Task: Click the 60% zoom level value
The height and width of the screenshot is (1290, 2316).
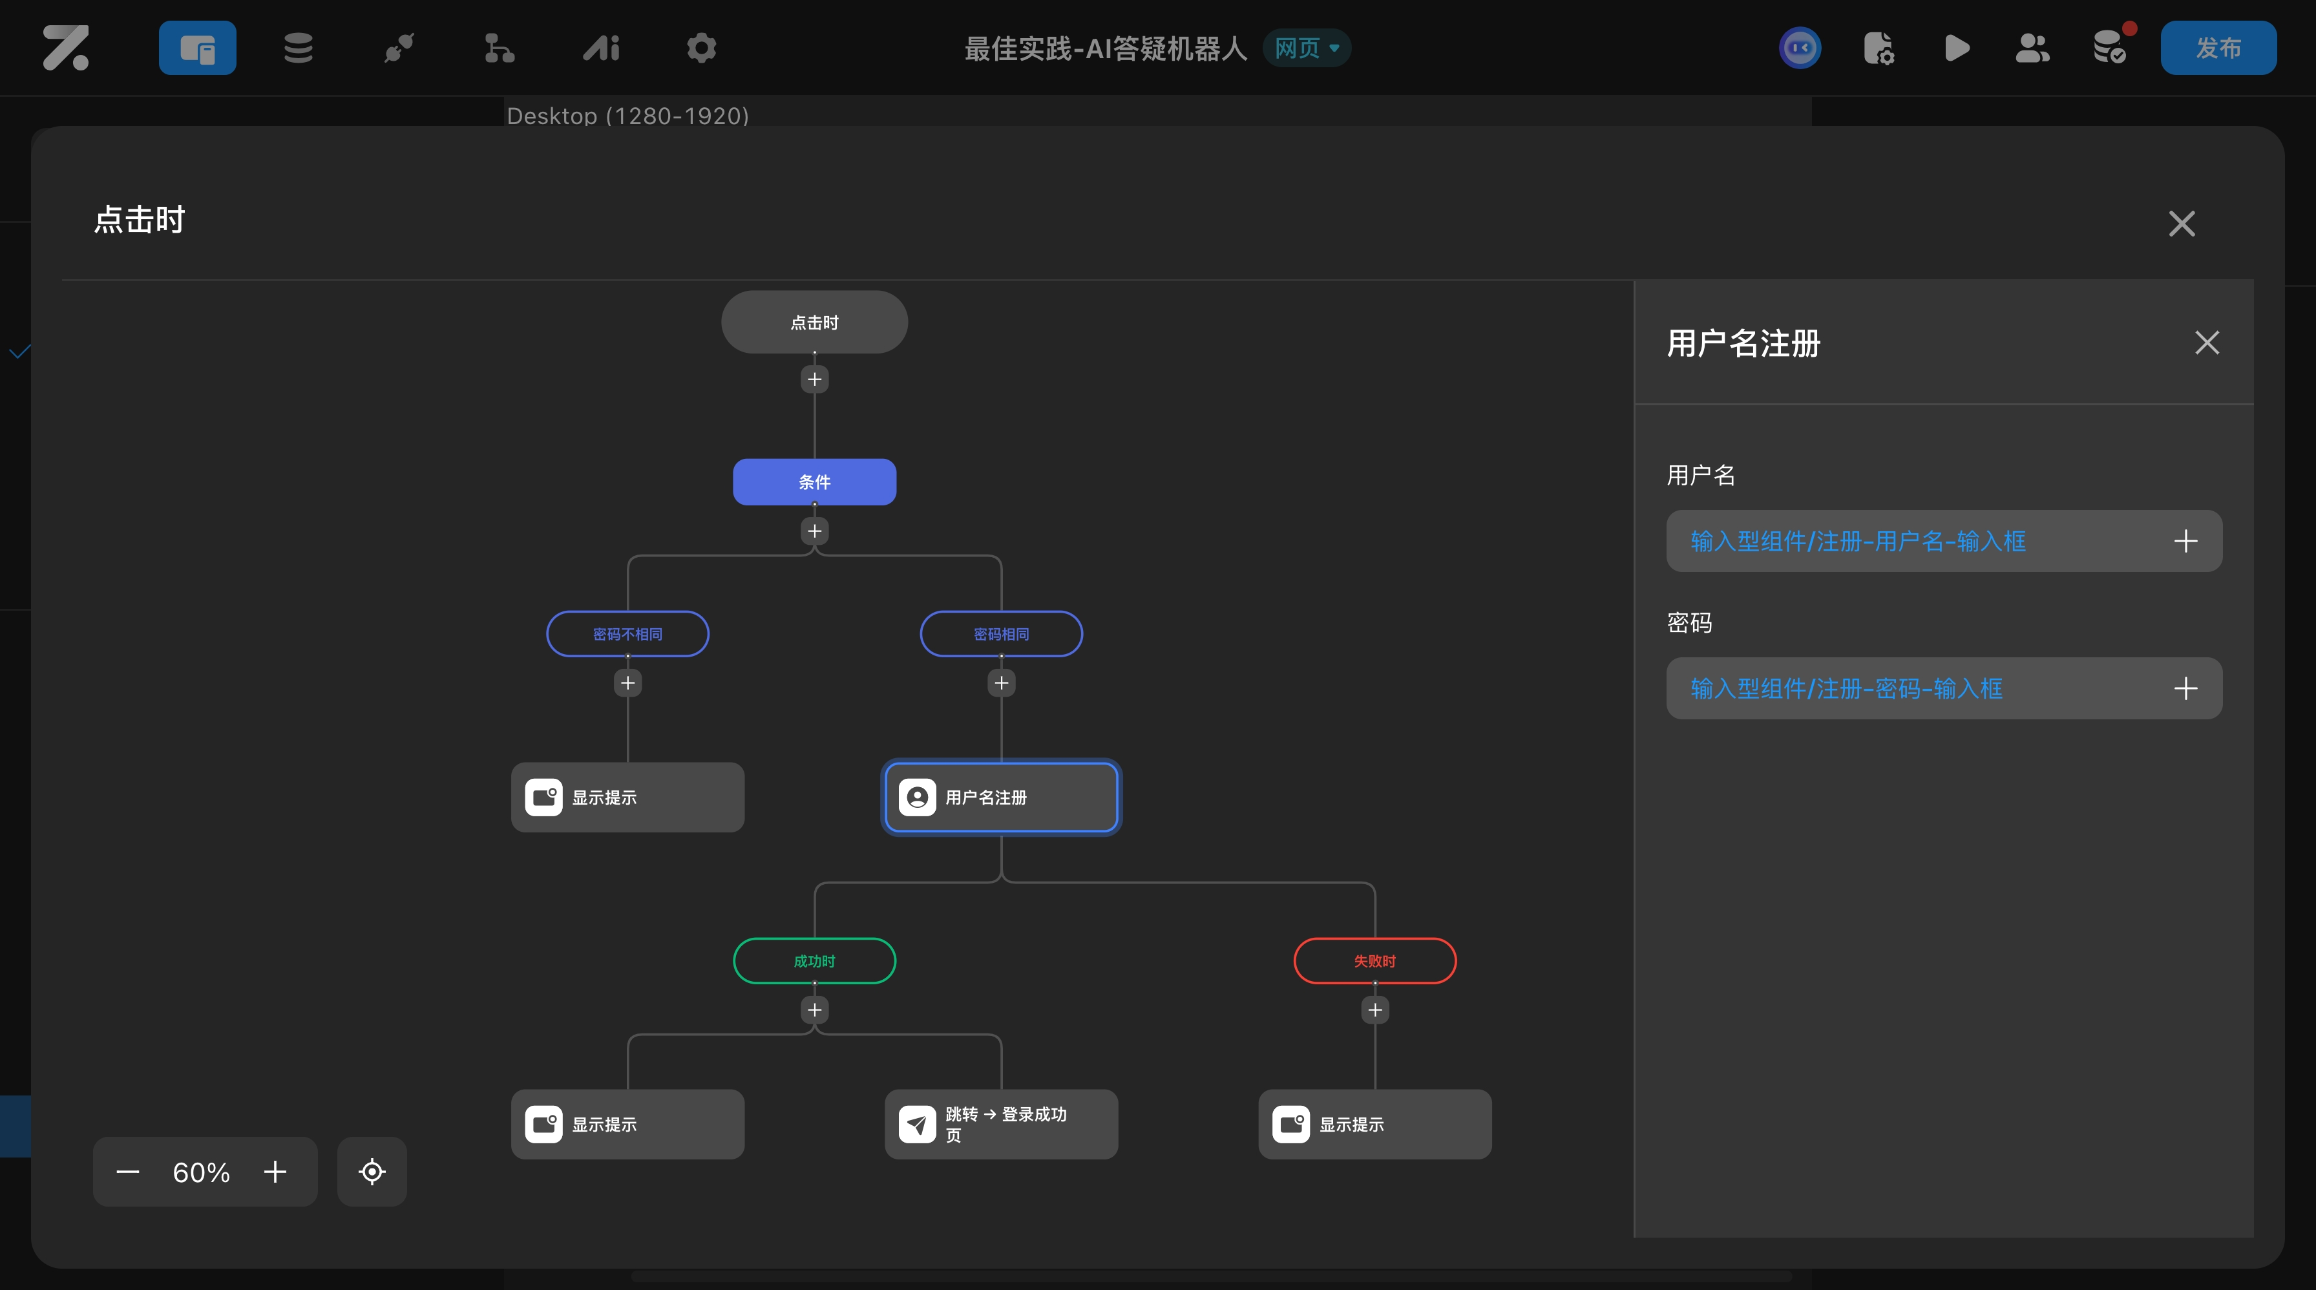Action: coord(202,1172)
